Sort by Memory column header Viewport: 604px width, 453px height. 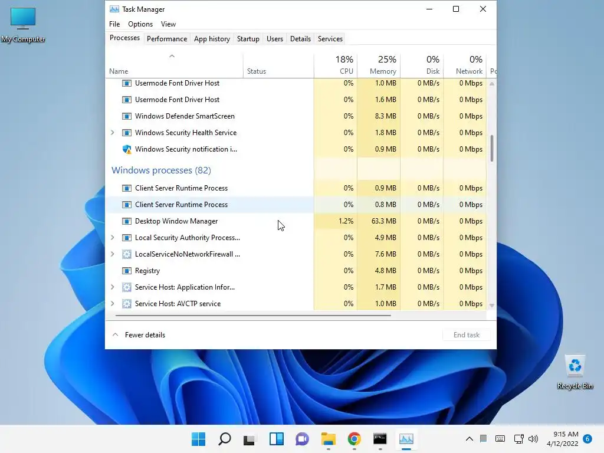379,65
